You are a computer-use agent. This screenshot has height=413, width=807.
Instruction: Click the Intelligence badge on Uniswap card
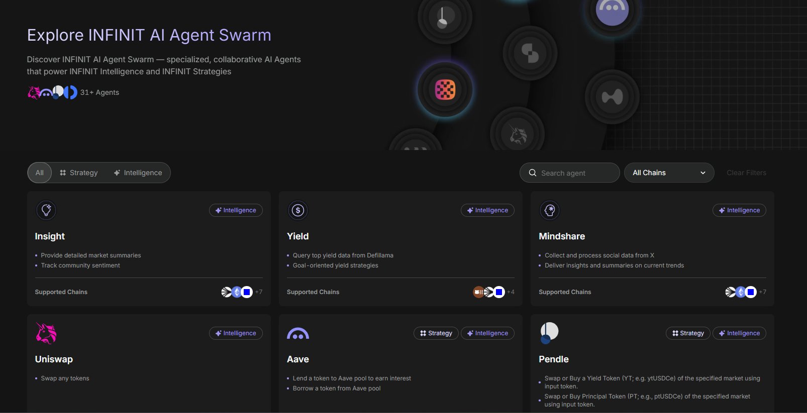click(x=236, y=333)
